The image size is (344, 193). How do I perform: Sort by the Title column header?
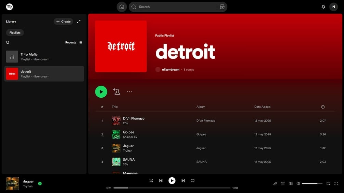115,107
